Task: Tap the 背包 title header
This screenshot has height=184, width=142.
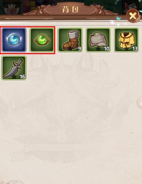Action: 70,9
